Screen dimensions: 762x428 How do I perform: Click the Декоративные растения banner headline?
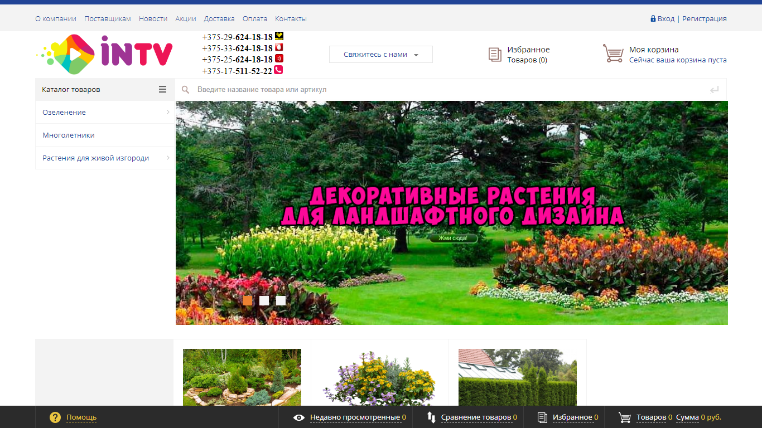[x=452, y=206]
